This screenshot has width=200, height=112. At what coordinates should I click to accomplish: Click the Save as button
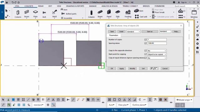150,31
